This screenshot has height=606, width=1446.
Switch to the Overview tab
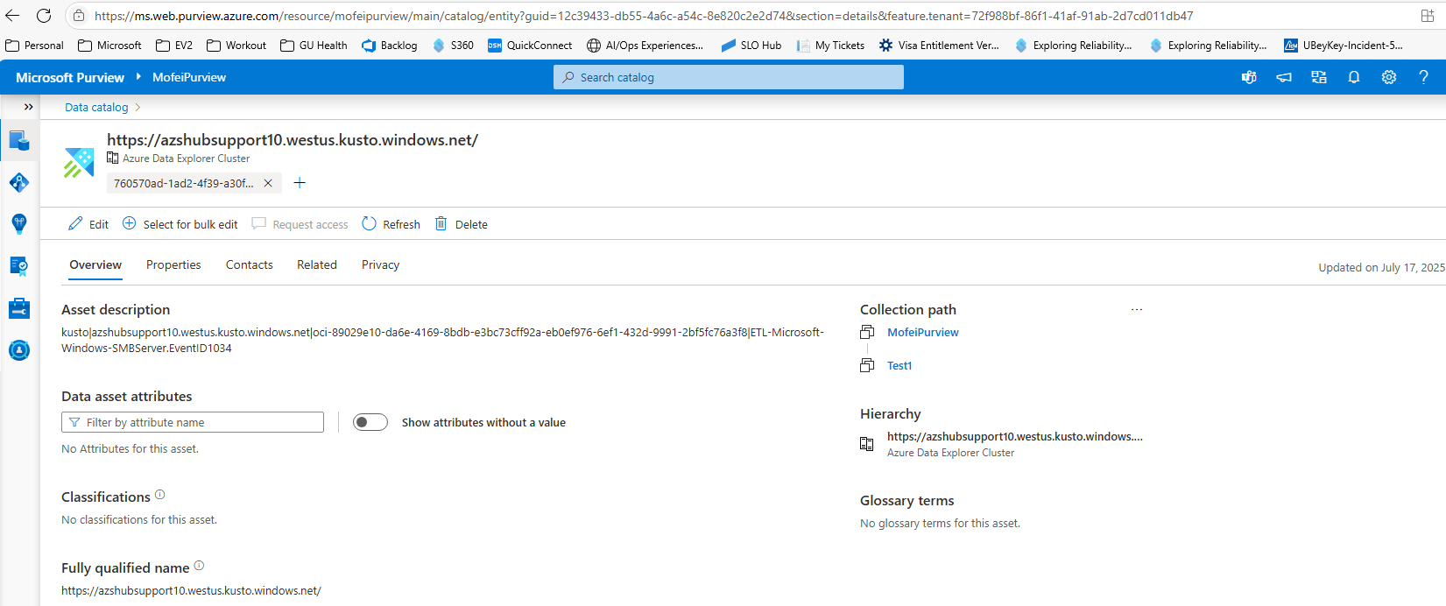(95, 264)
